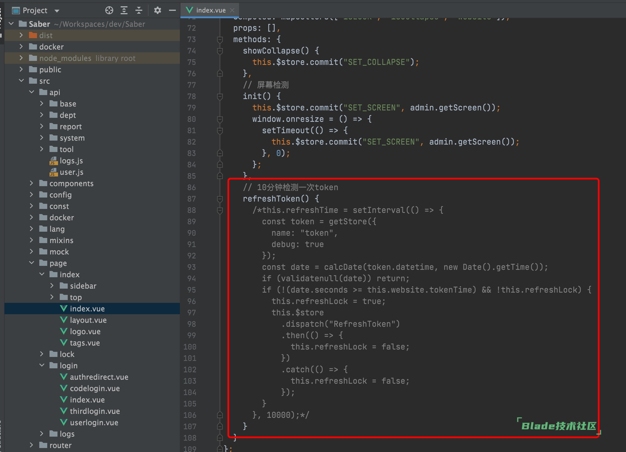This screenshot has width=626, height=452.
Task: Fold the setTimeout callback at line 81
Action: [220, 131]
